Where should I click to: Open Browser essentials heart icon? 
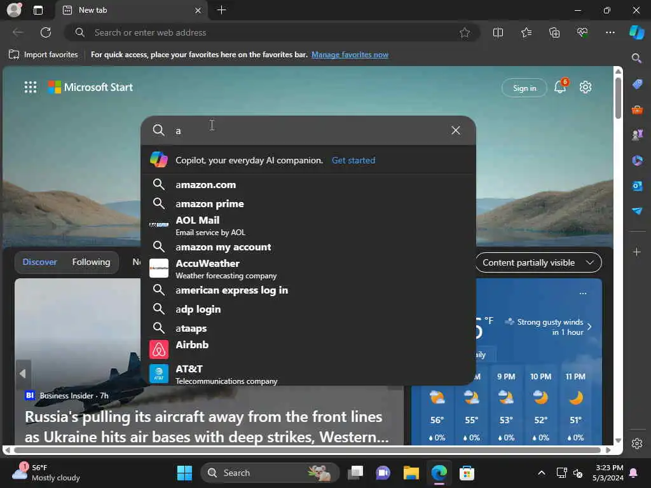[582, 32]
